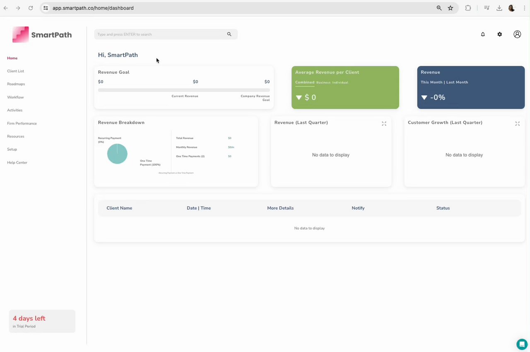
Task: Click the teal revenue pie chart
Action: point(117,154)
